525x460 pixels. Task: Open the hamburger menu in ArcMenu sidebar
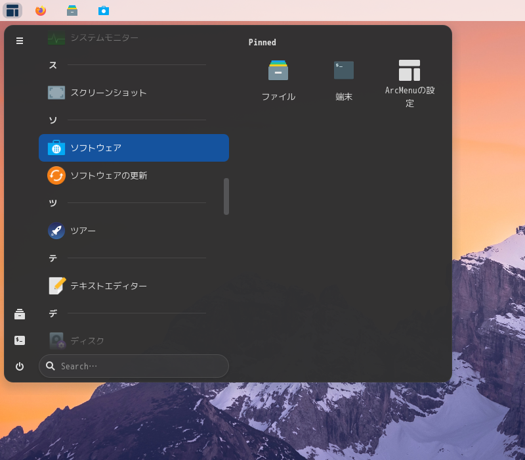click(x=20, y=41)
